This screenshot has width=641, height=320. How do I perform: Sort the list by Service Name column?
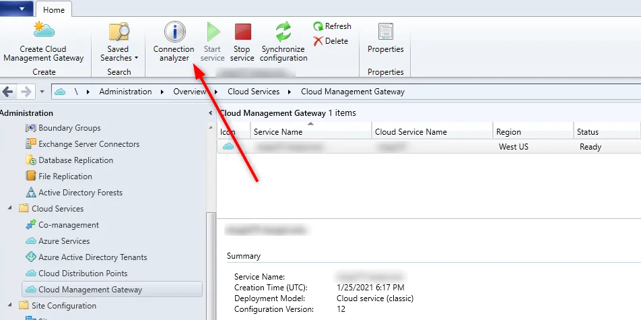coord(310,132)
